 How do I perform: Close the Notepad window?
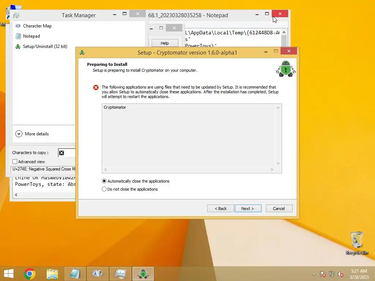tap(280, 14)
